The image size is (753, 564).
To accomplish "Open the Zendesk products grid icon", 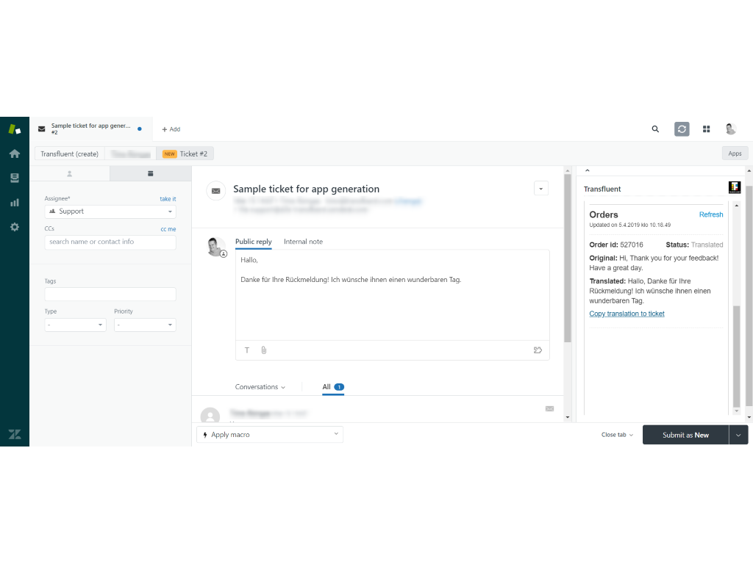I will (706, 129).
